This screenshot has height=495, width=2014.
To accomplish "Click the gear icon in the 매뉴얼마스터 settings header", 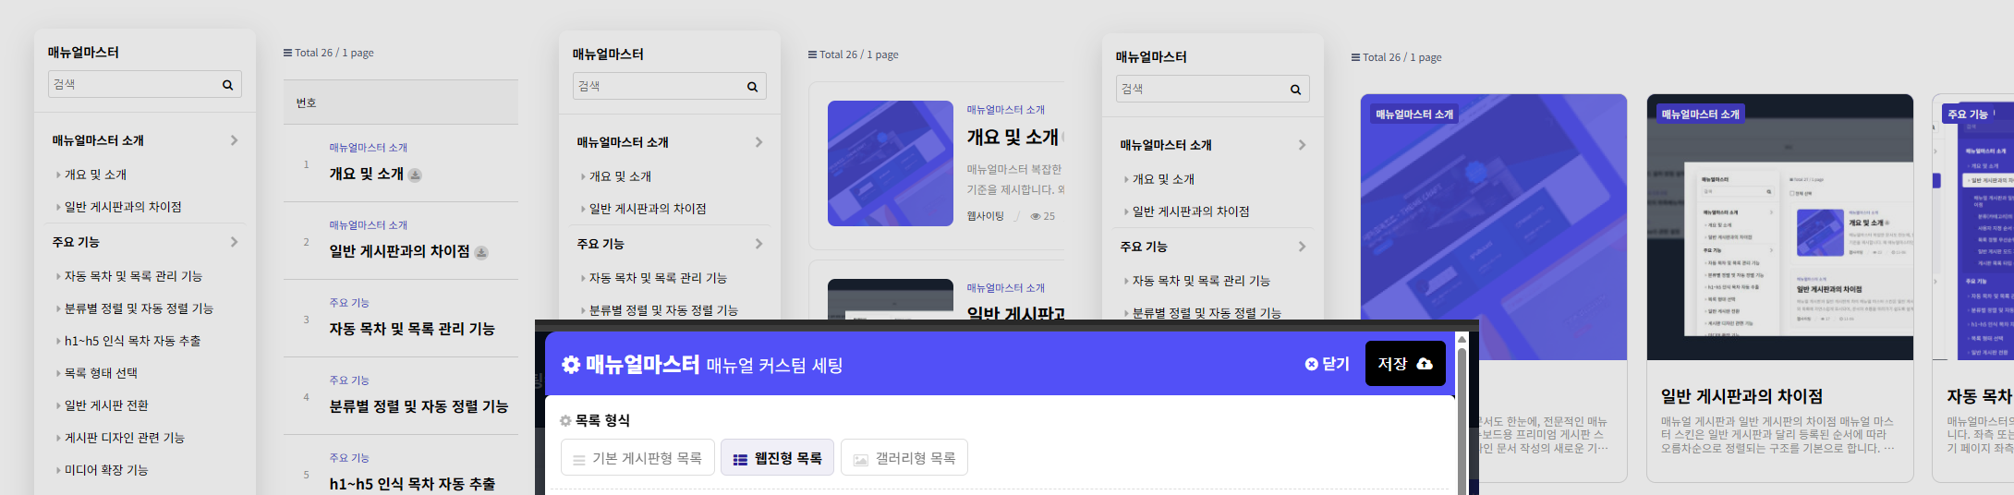I will tap(571, 365).
